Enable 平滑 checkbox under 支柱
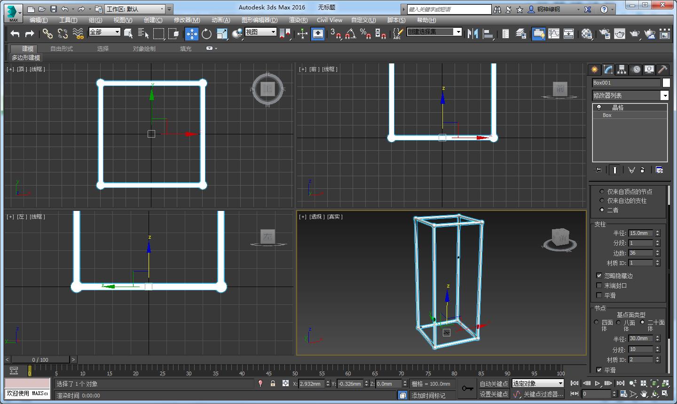This screenshot has height=404, width=677. tap(599, 295)
